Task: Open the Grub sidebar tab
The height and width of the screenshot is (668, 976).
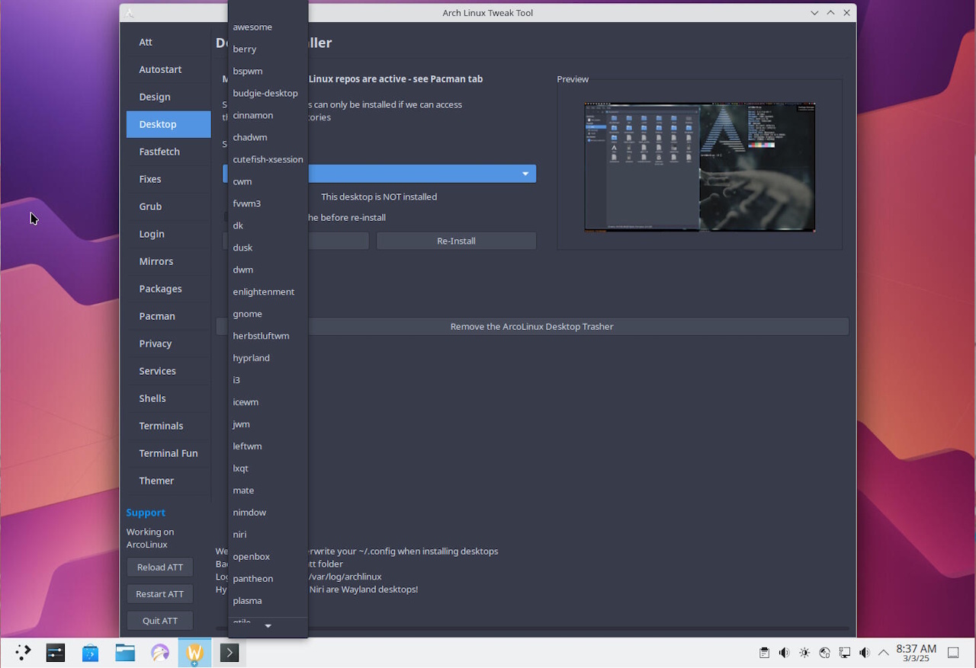Action: pyautogui.click(x=150, y=206)
